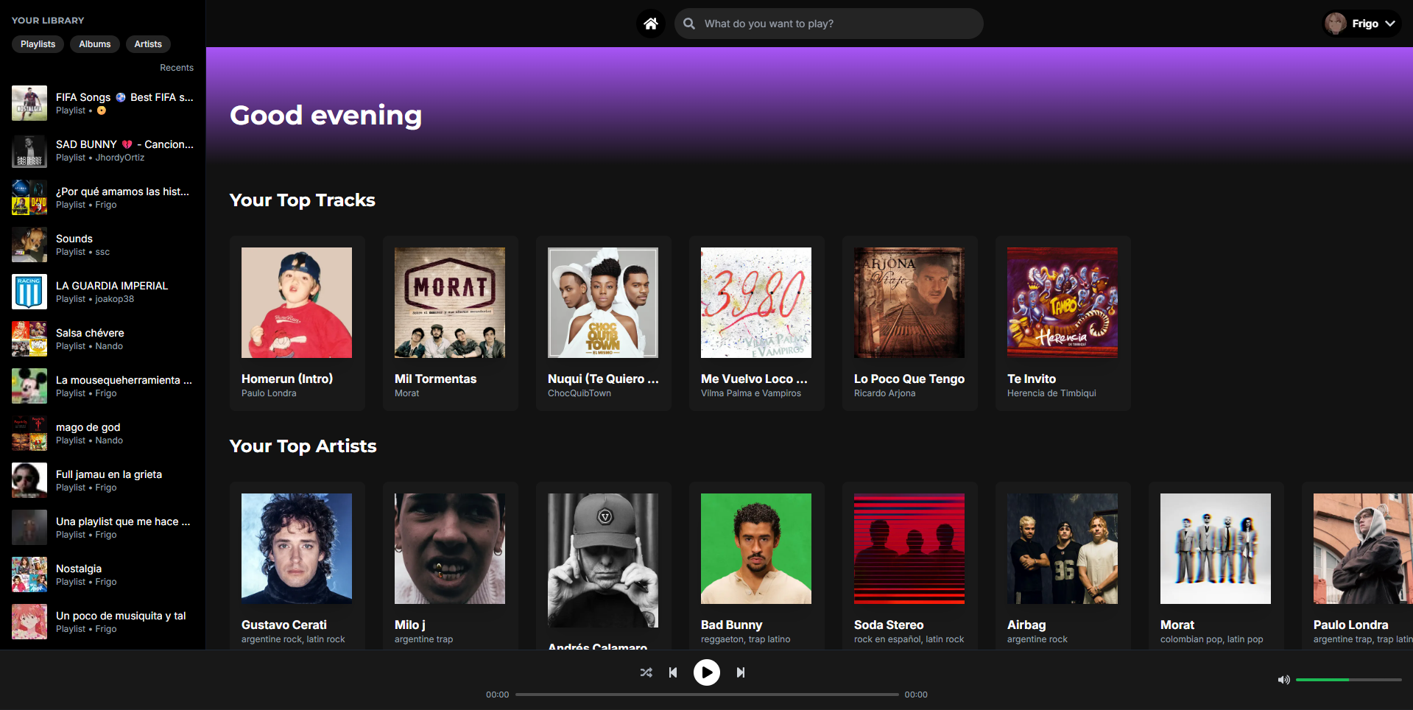Screen dimensions: 1413x710
Task: Click 'LA GUARDIA IMPERIAL' playlist title
Action: coord(112,286)
